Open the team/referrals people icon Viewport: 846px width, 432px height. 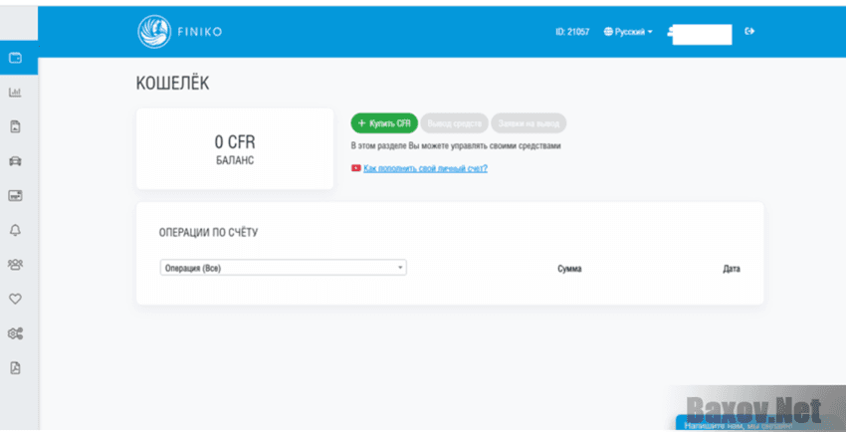[x=15, y=264]
